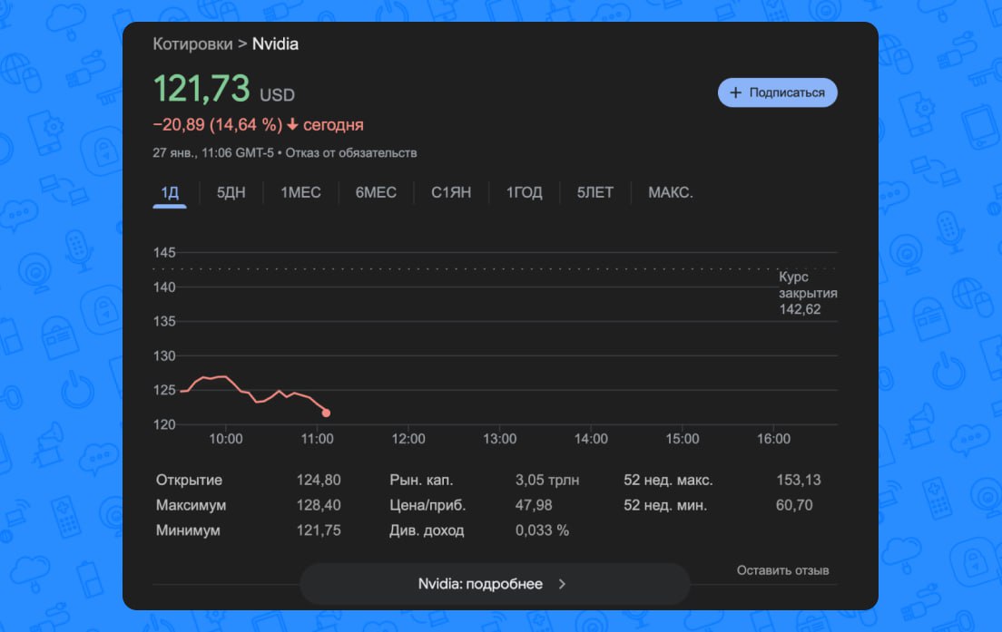Open the 1МЕС chart range
The height and width of the screenshot is (632, 1002).
click(300, 192)
